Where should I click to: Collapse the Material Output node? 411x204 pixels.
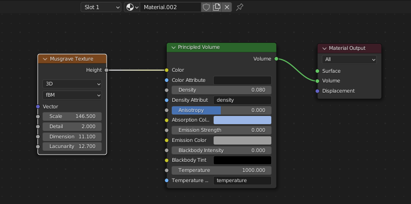[x=324, y=48]
